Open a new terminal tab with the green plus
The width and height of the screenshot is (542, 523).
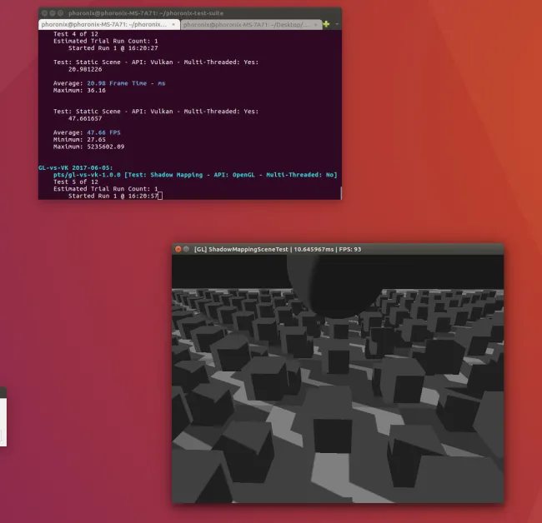coord(326,24)
